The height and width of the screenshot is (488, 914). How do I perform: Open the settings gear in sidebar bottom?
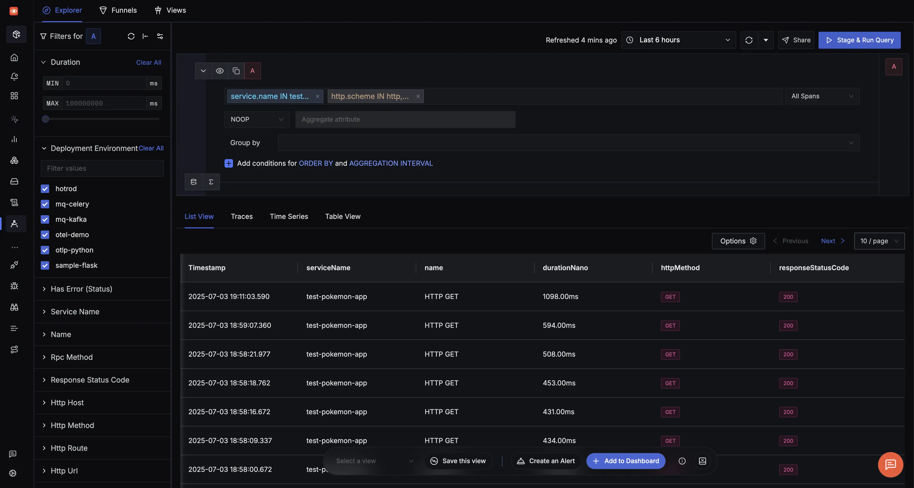[x=13, y=473]
